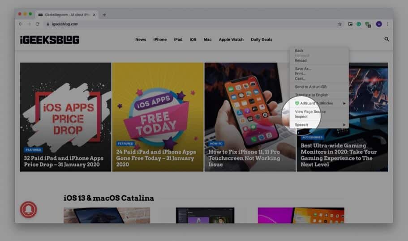Click the browser forward arrow
The width and height of the screenshot is (408, 241).
29,24
